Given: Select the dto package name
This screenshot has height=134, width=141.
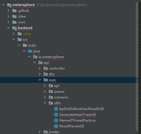Looking at the screenshot, I should click(52, 74).
